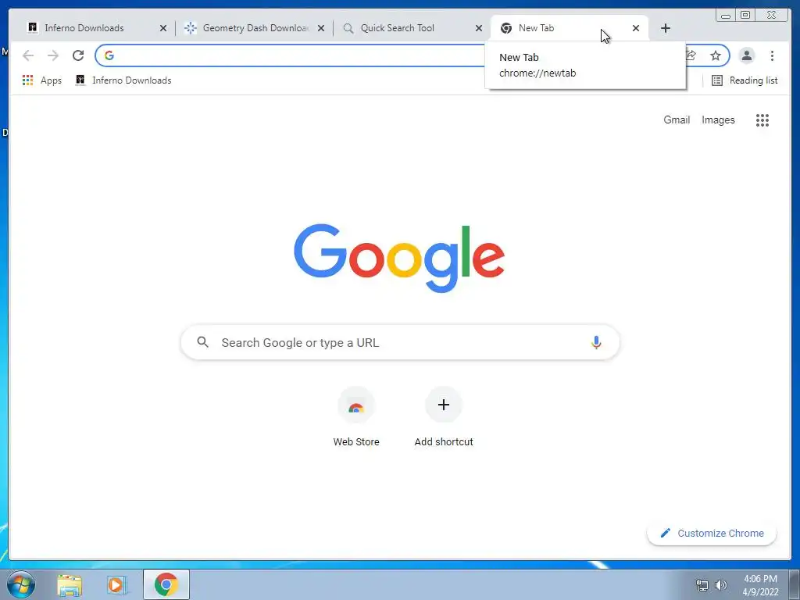Bookmark this tab with the star icon

tap(716, 55)
